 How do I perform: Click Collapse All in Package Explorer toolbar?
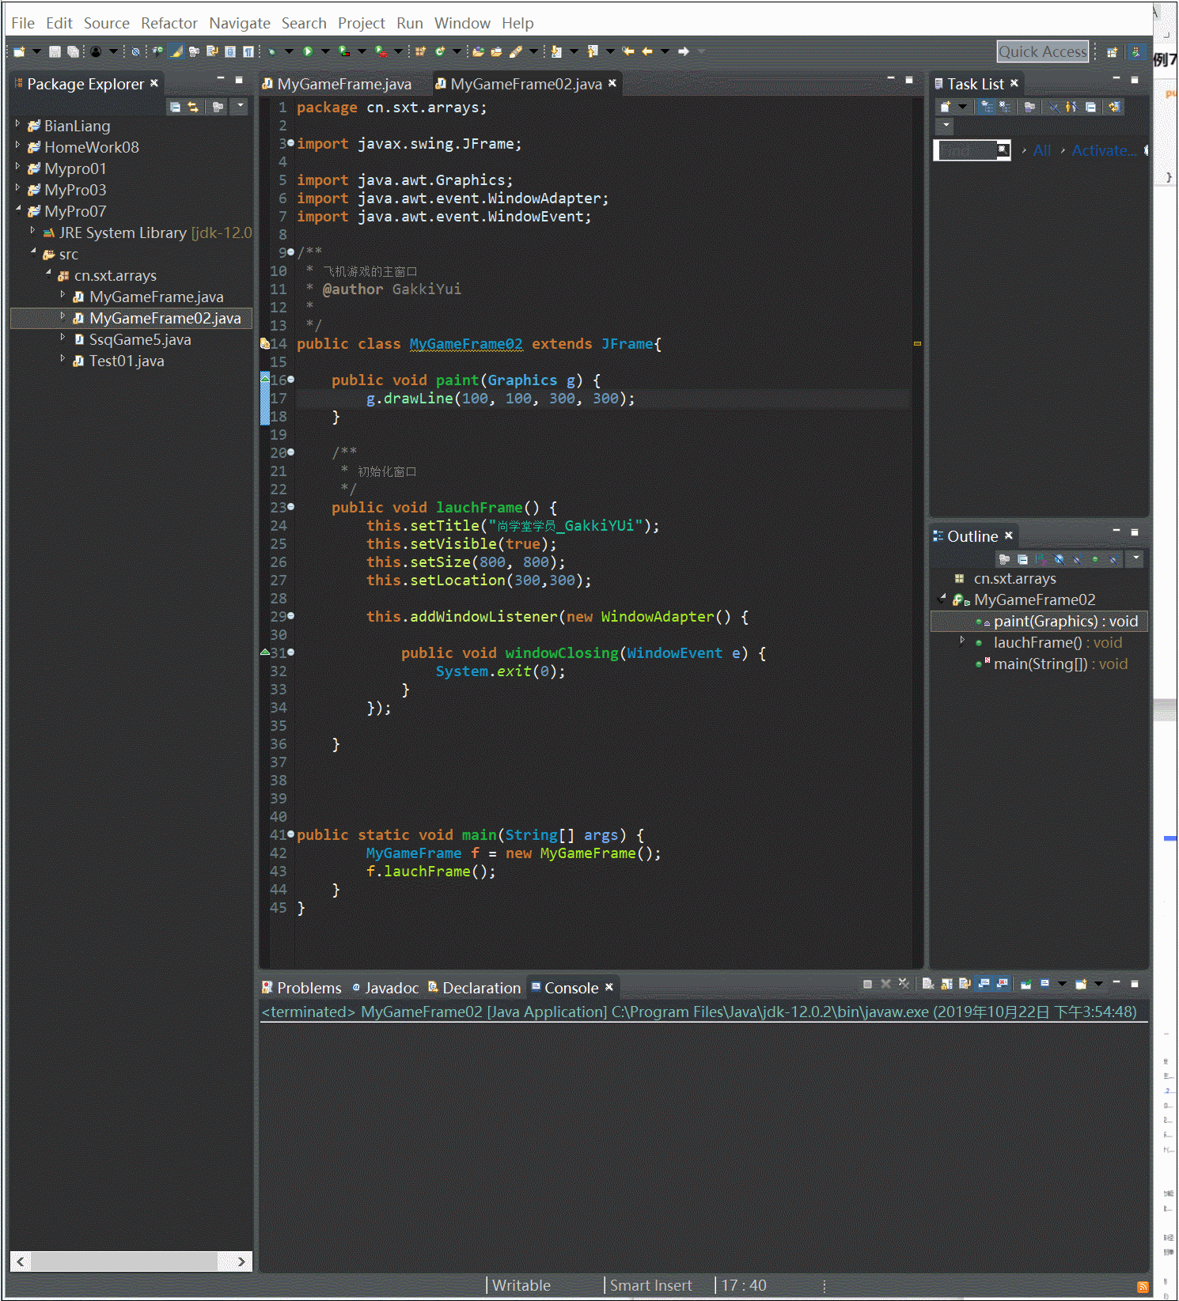point(175,107)
